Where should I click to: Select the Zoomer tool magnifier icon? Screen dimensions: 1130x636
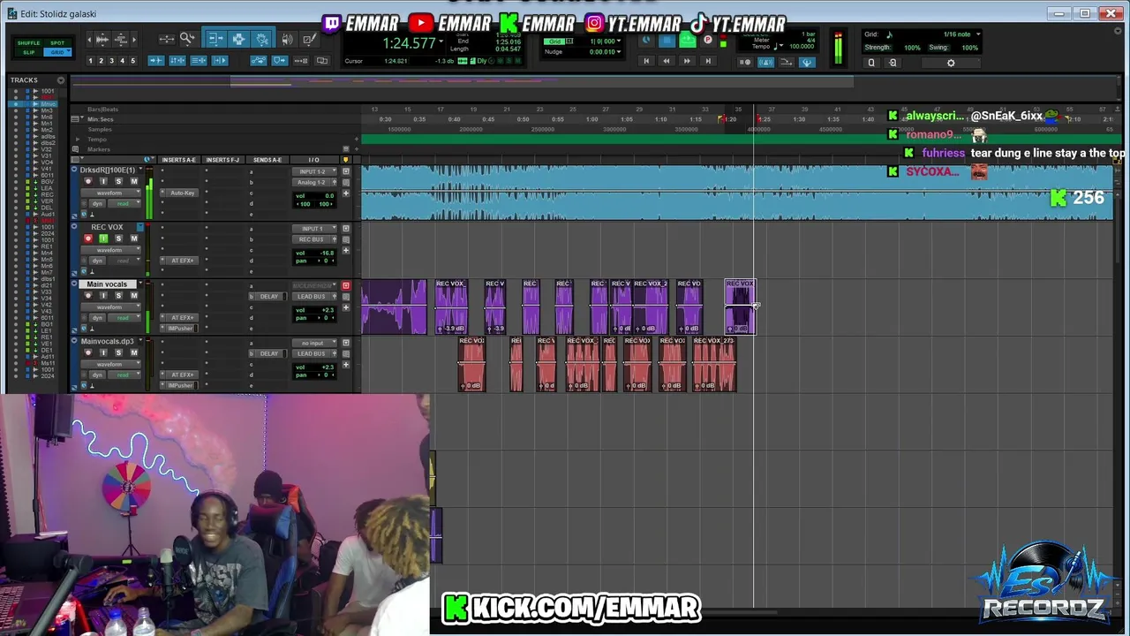point(187,39)
